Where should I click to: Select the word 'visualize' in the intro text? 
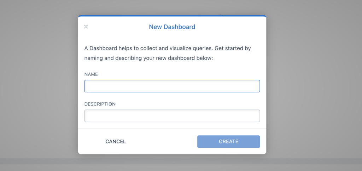pos(180,49)
